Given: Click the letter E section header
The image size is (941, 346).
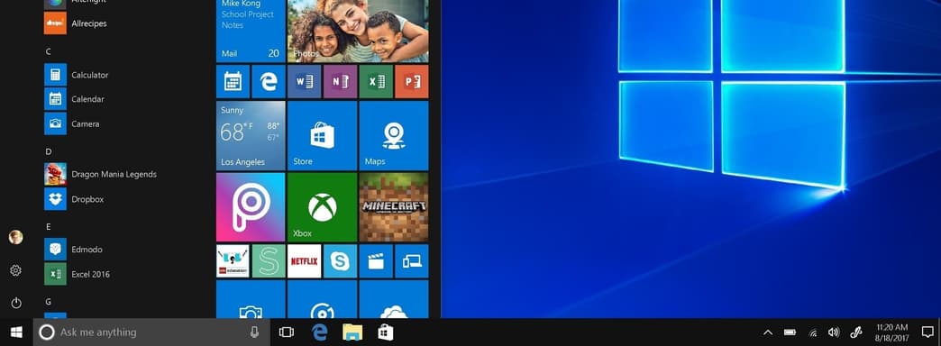Looking at the screenshot, I should coord(48,227).
